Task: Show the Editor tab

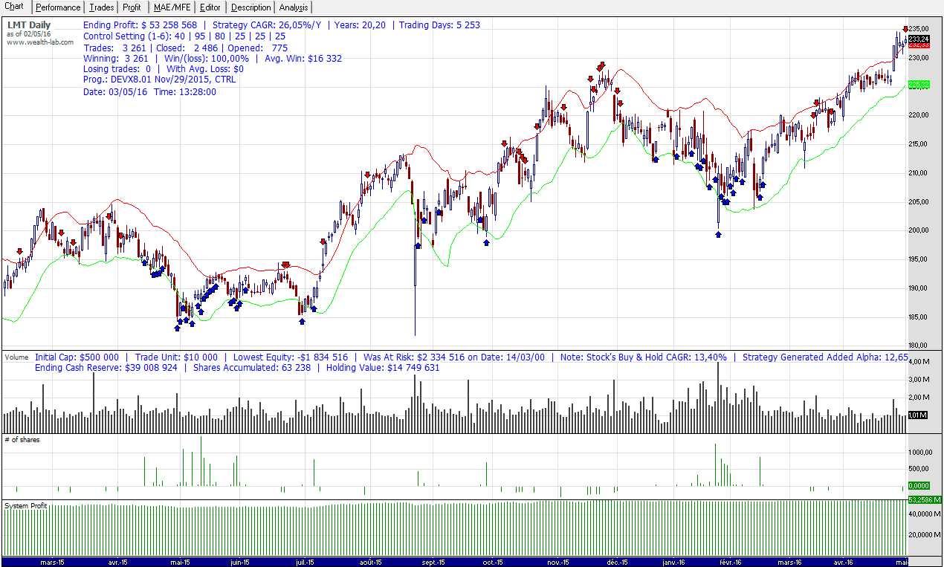Action: tap(210, 7)
